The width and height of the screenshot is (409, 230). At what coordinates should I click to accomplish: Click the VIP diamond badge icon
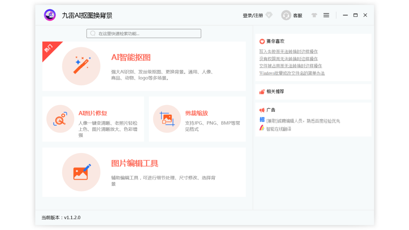[x=269, y=15]
